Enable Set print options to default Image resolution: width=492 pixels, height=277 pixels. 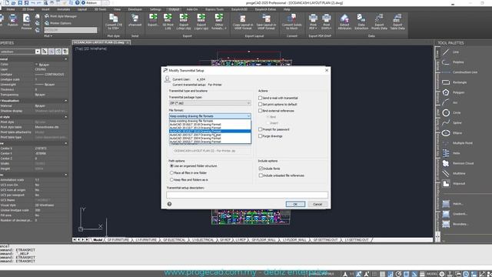(x=260, y=105)
